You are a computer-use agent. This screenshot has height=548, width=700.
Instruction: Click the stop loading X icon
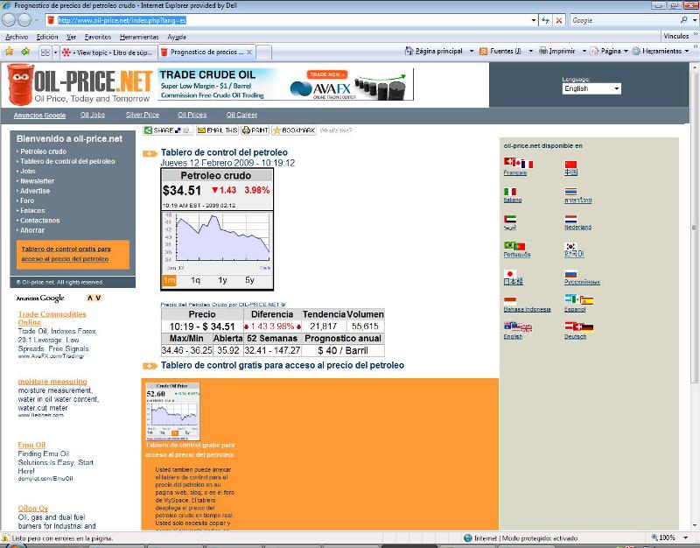pos(559,19)
